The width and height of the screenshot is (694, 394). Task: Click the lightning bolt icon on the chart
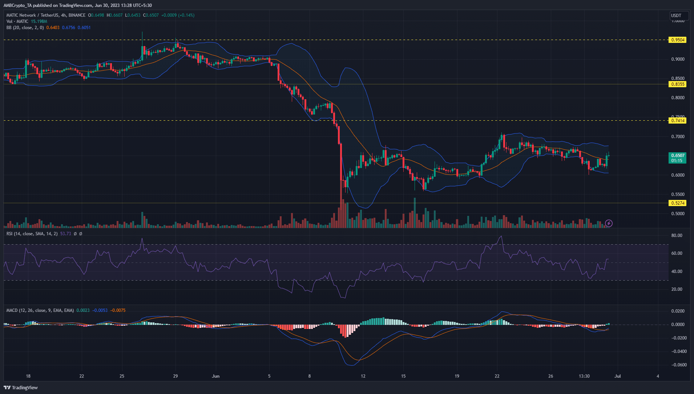tap(609, 223)
